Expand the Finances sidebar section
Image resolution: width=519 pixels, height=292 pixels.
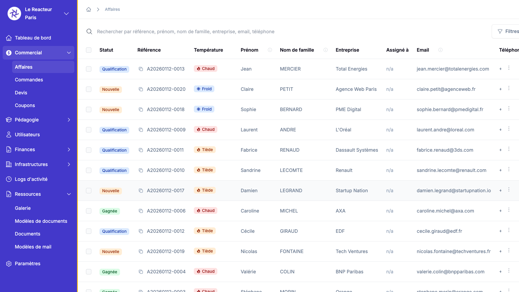click(69, 149)
